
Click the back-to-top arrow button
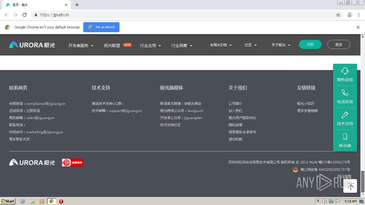350,186
